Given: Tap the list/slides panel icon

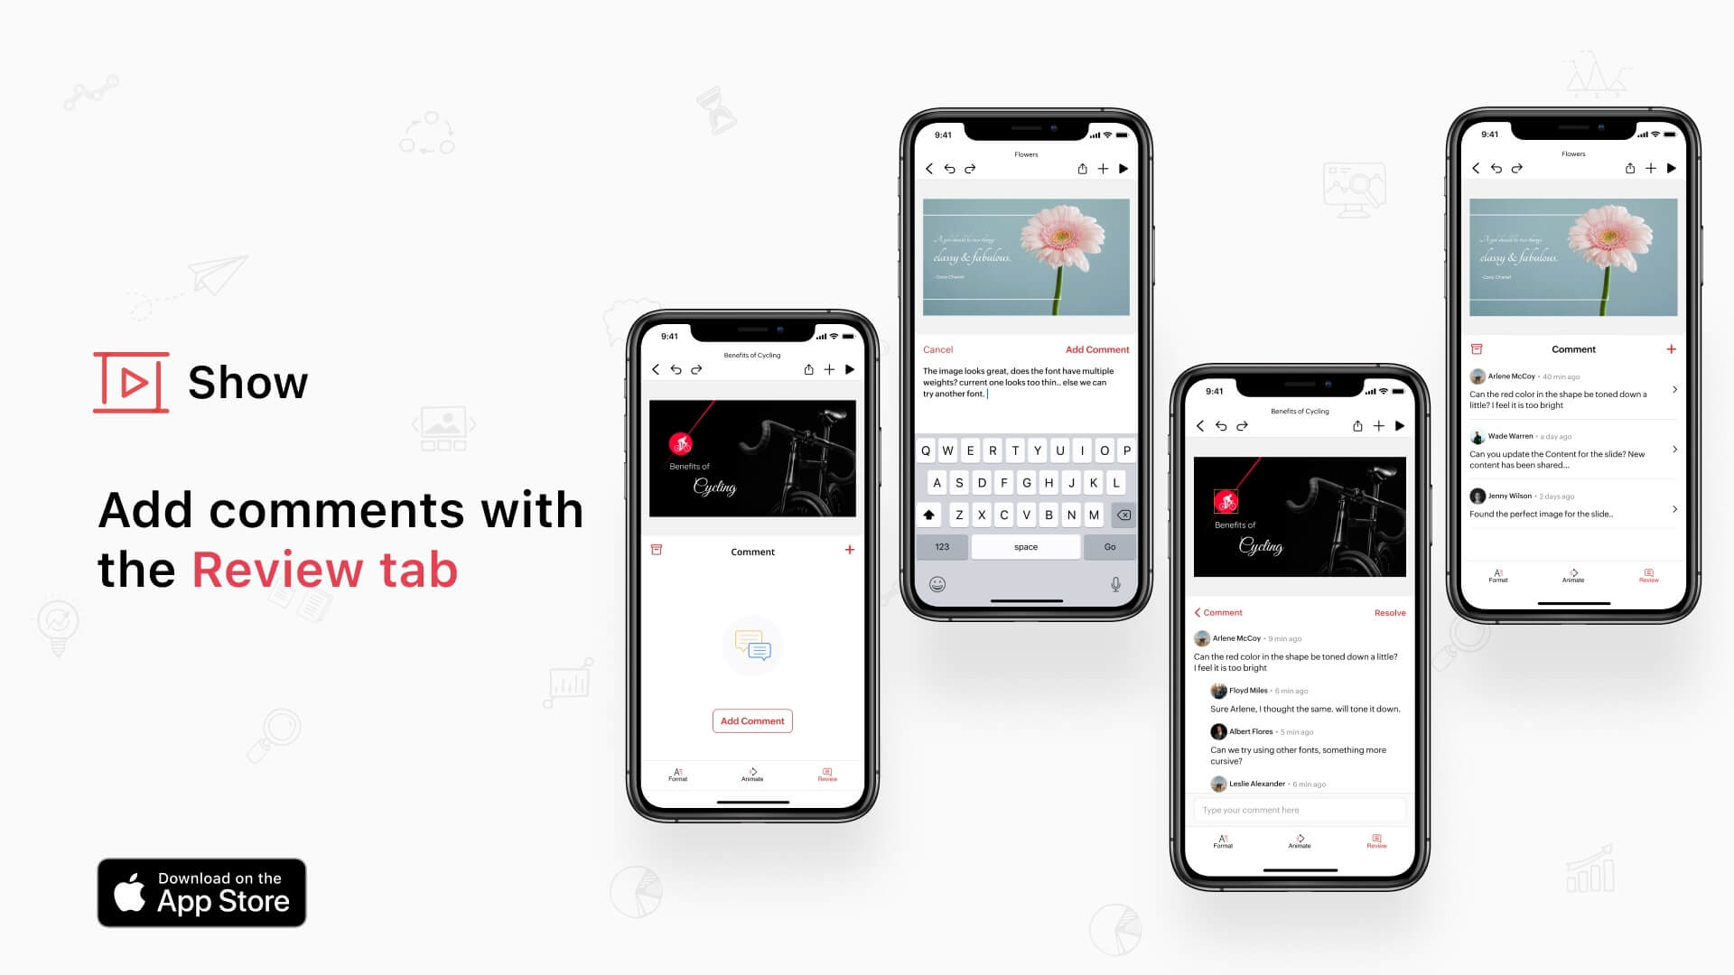Looking at the screenshot, I should [657, 550].
